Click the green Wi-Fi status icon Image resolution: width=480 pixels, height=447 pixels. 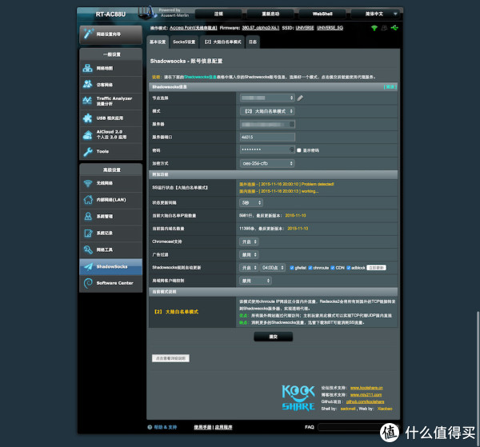tap(374, 28)
